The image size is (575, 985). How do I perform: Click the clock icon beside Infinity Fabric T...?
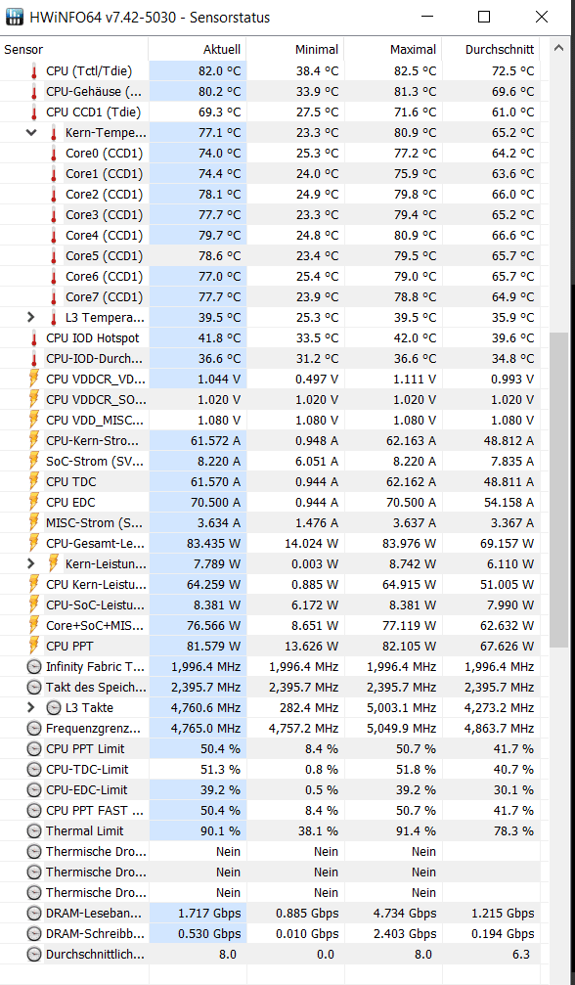(34, 667)
